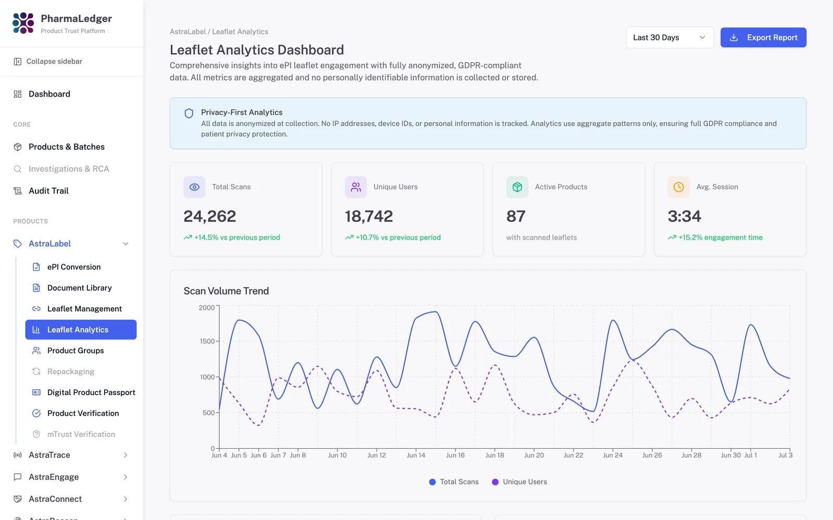This screenshot has width=833, height=520.
Task: Click the Scan Volume Trend title
Action: click(226, 291)
